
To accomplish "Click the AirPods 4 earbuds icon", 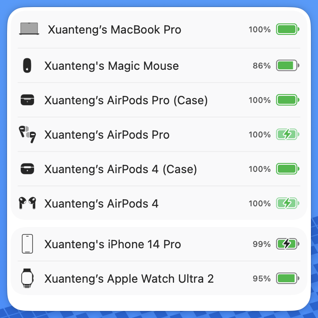I will point(27,203).
